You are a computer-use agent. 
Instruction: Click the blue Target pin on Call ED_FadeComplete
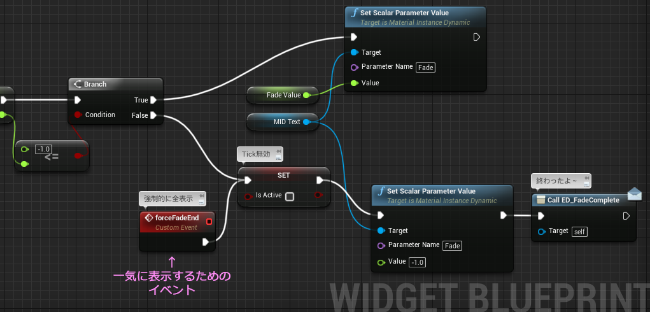pos(541,232)
